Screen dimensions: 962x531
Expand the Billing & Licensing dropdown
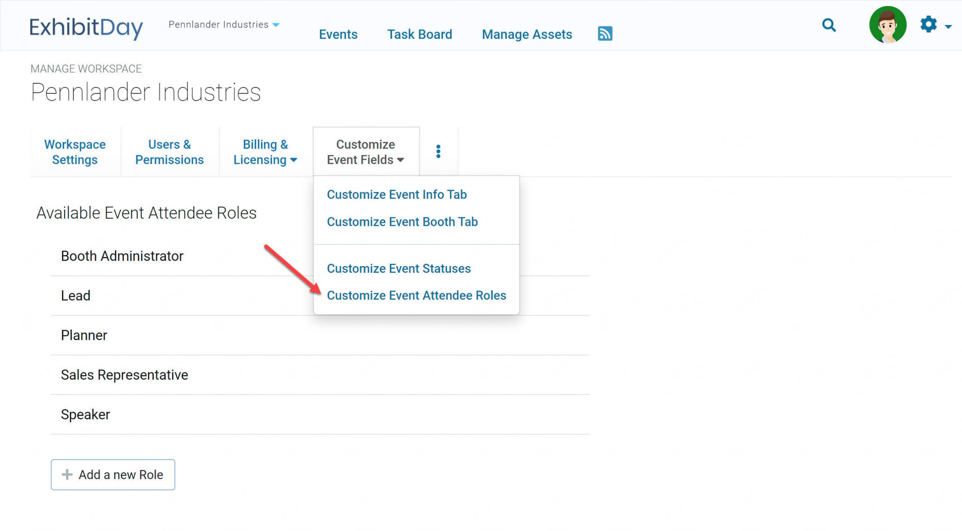click(x=265, y=152)
